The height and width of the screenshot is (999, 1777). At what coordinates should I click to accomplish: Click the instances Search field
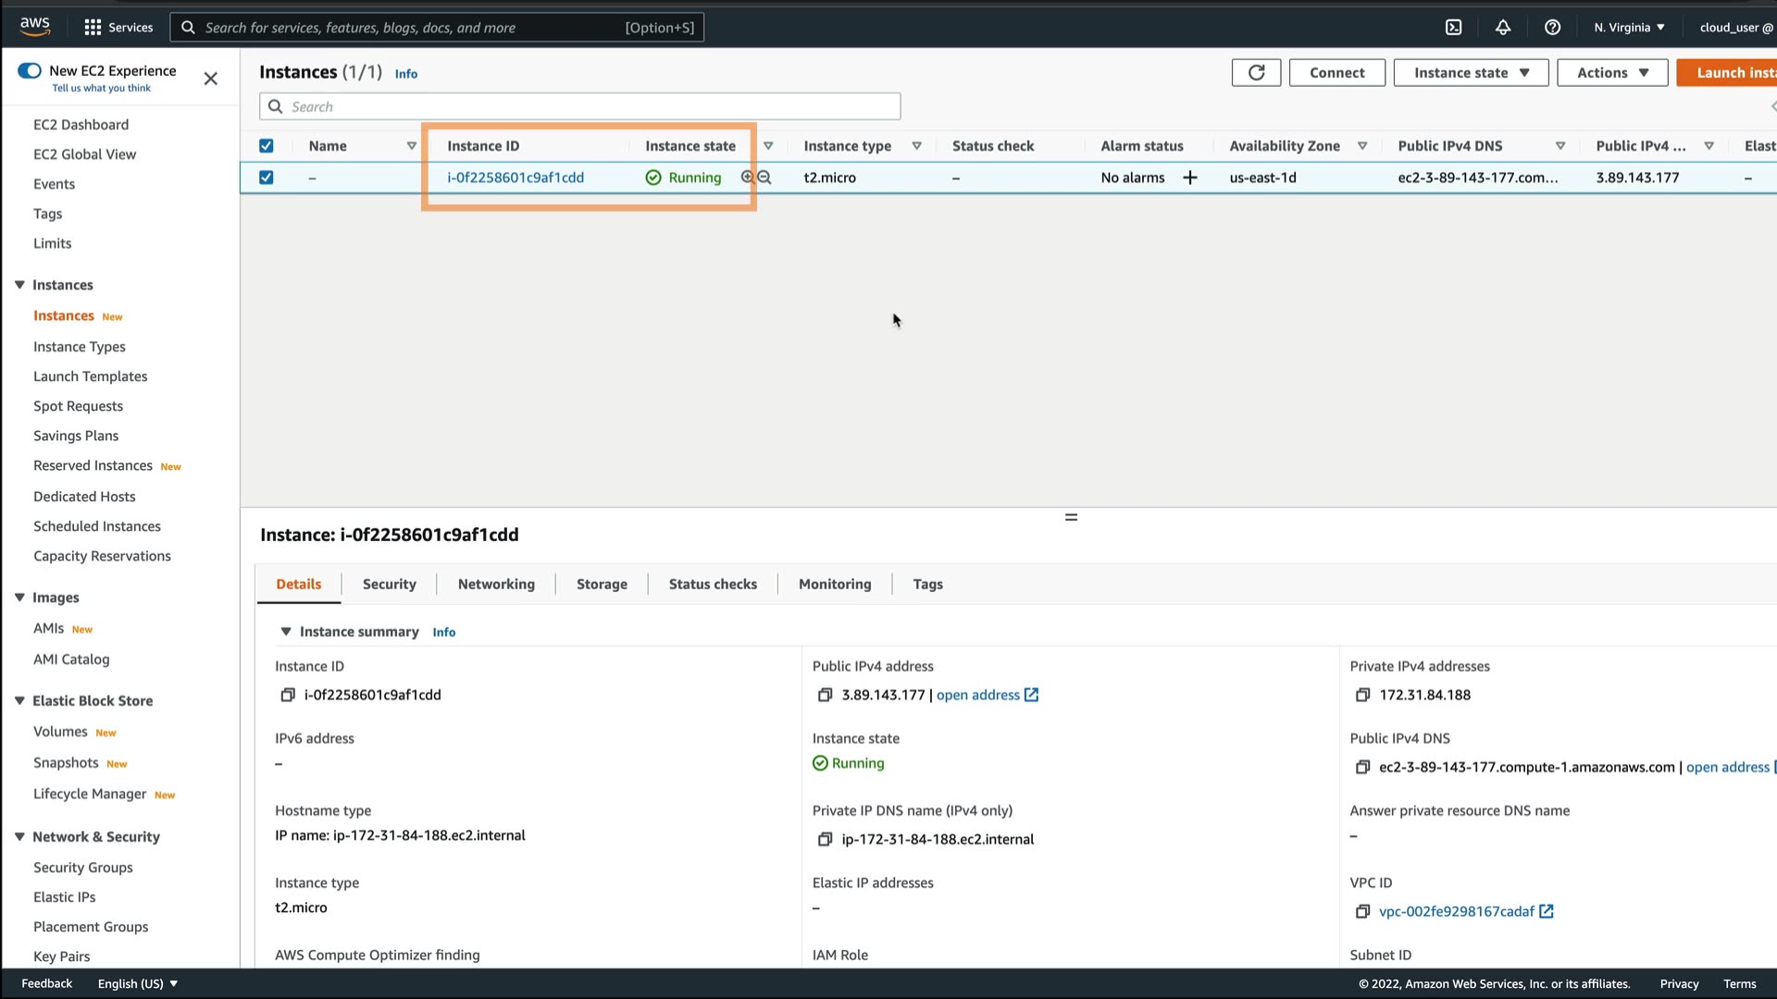point(579,106)
